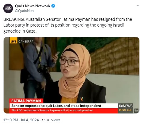Click the photographer in the video background
This screenshot has height=124, width=143.
(x=38, y=67)
